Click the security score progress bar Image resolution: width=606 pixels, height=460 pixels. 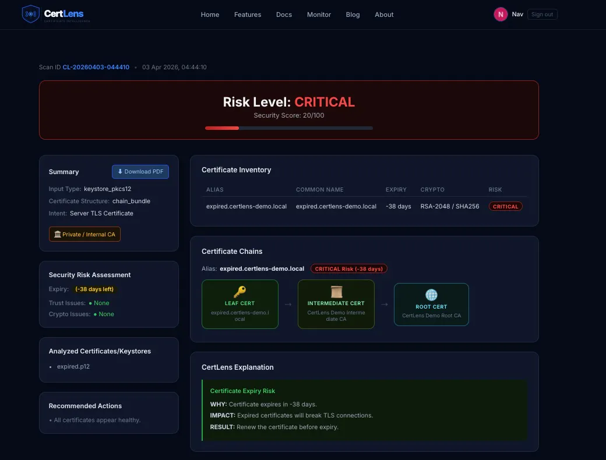click(289, 128)
